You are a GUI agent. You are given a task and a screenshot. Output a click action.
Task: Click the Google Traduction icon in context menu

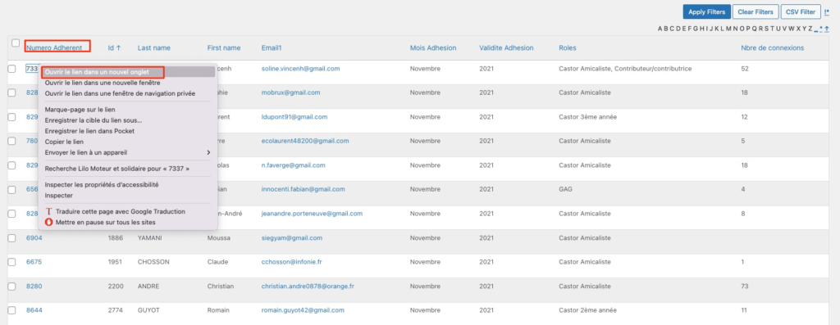[48, 212]
